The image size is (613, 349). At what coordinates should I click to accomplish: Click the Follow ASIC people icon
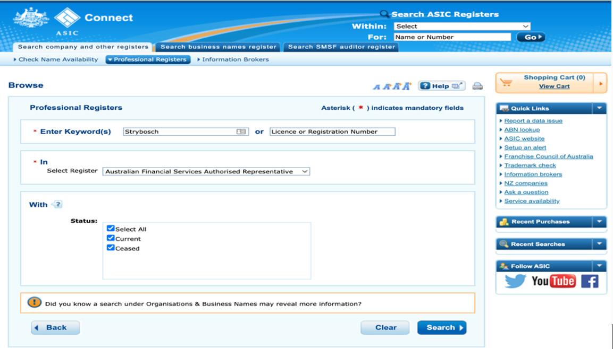click(505, 266)
